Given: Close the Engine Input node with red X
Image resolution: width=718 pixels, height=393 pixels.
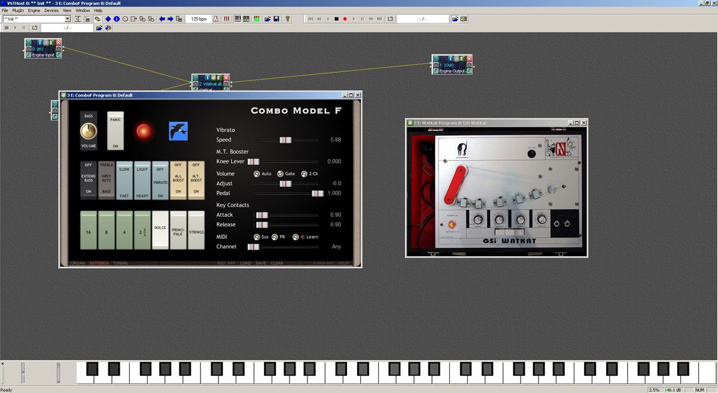Looking at the screenshot, I should click(x=59, y=42).
